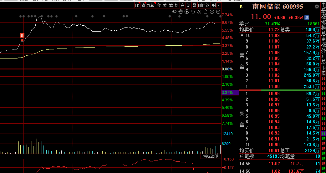Select sell level 1 price 11.00
Viewport: 326px width, 173px height.
274,86
